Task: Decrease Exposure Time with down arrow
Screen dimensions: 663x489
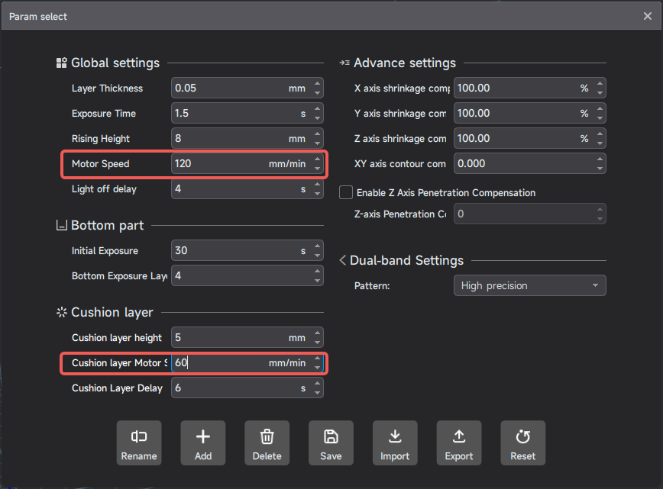Action: [317, 118]
